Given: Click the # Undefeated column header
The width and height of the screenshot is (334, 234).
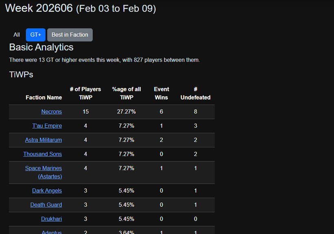Looking at the screenshot, I should click(196, 93).
